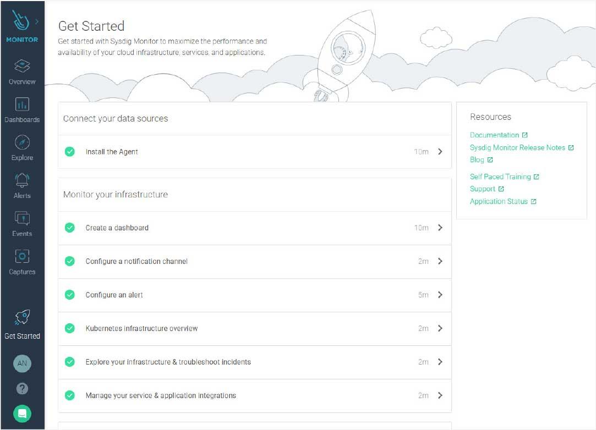Open Sysdig Monitor Release Notes link

[x=517, y=147]
